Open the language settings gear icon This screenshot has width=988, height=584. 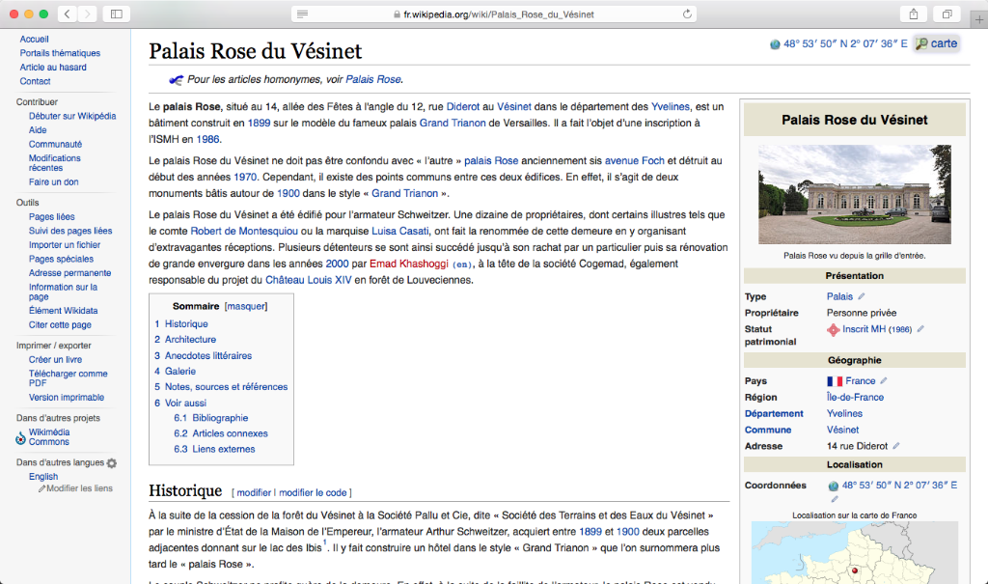[112, 463]
